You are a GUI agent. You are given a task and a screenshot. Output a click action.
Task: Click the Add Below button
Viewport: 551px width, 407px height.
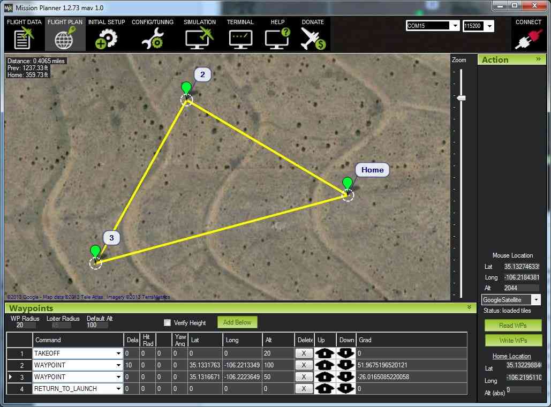(237, 322)
